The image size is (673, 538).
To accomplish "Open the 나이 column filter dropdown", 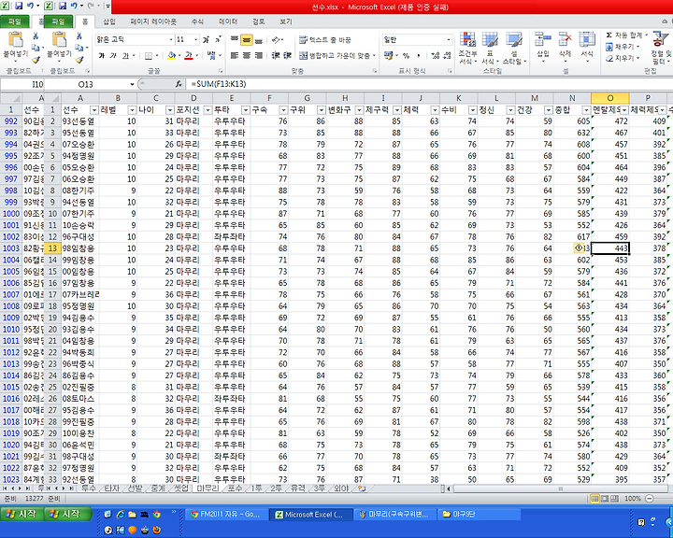I will point(169,110).
